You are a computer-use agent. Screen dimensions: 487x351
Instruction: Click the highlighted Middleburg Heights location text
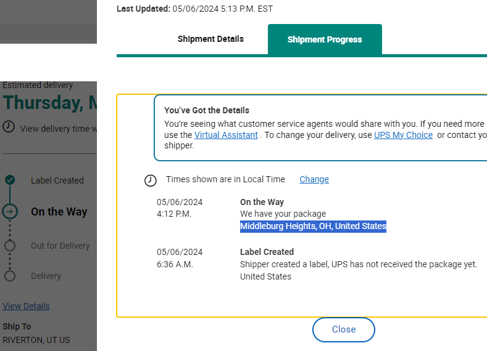click(313, 226)
